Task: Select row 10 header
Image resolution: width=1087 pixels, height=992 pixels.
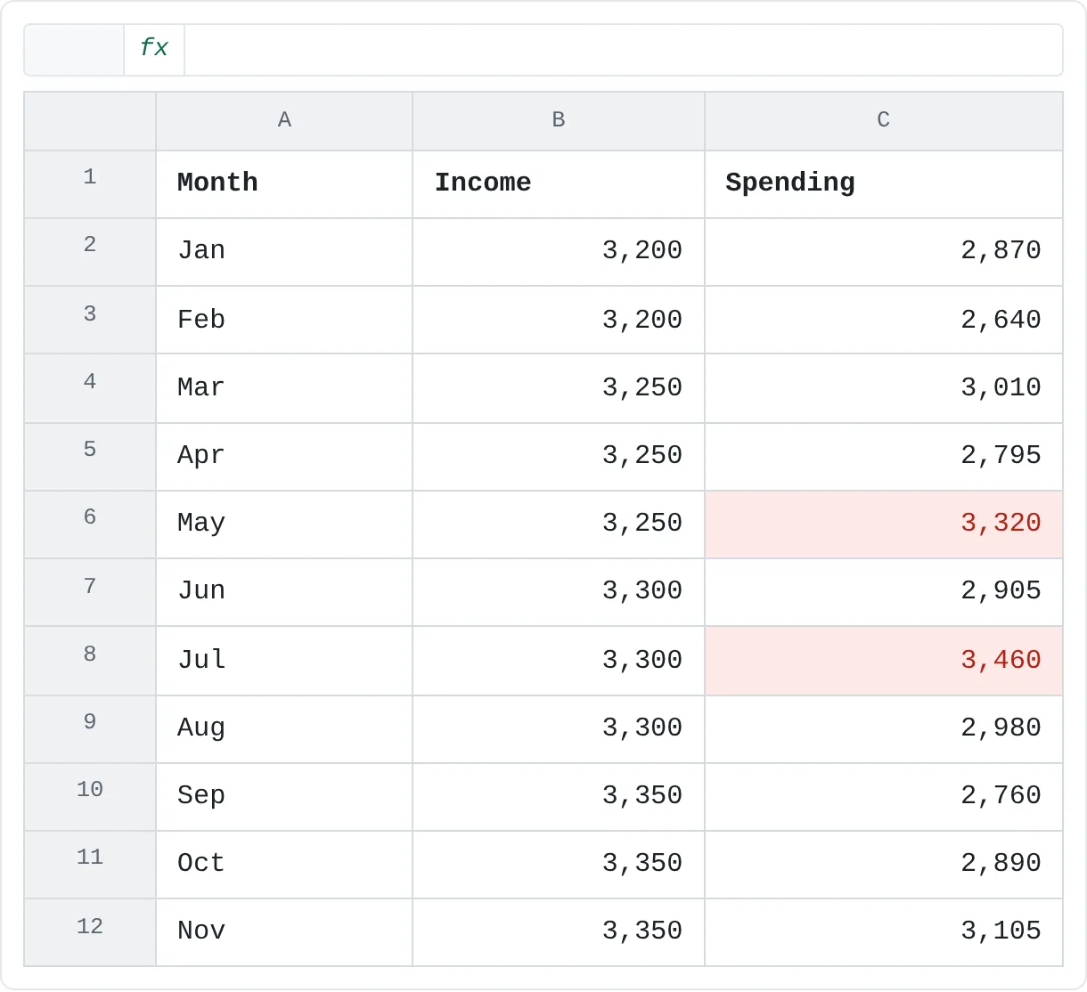Action: pos(90,796)
